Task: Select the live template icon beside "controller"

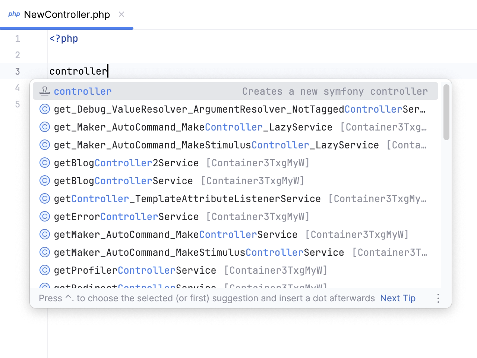Action: tap(44, 91)
